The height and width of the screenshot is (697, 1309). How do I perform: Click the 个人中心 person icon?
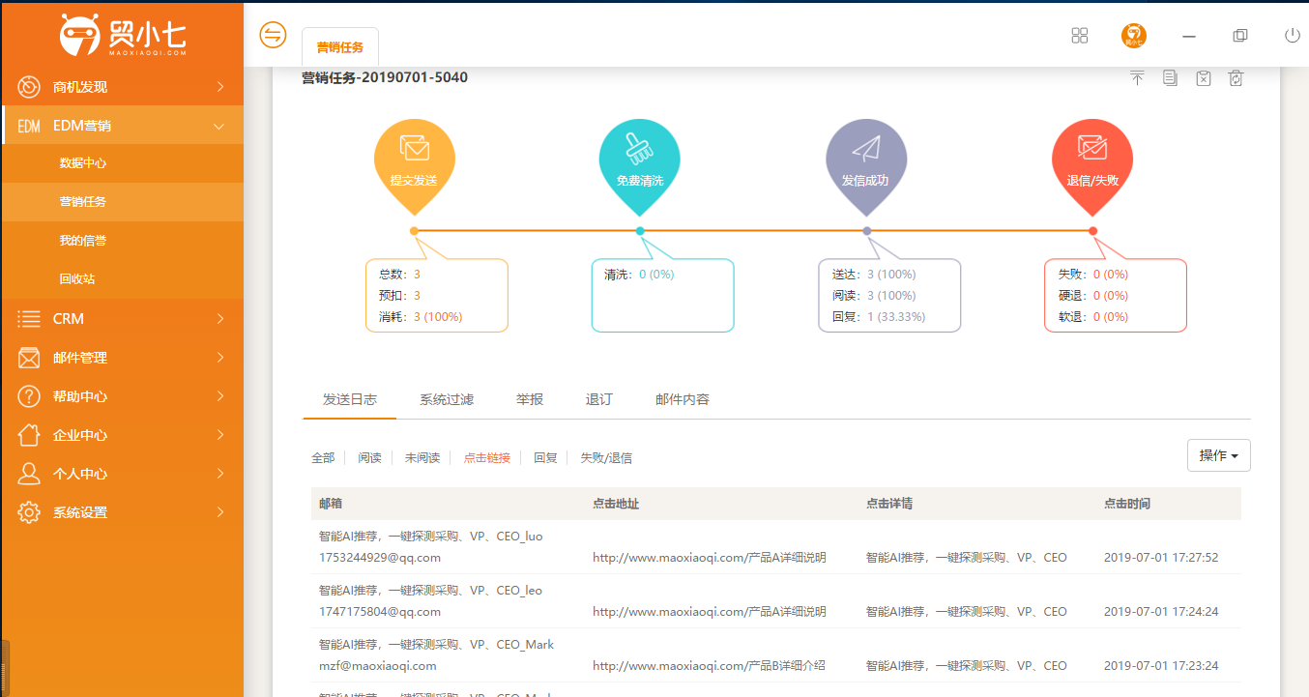click(x=29, y=474)
